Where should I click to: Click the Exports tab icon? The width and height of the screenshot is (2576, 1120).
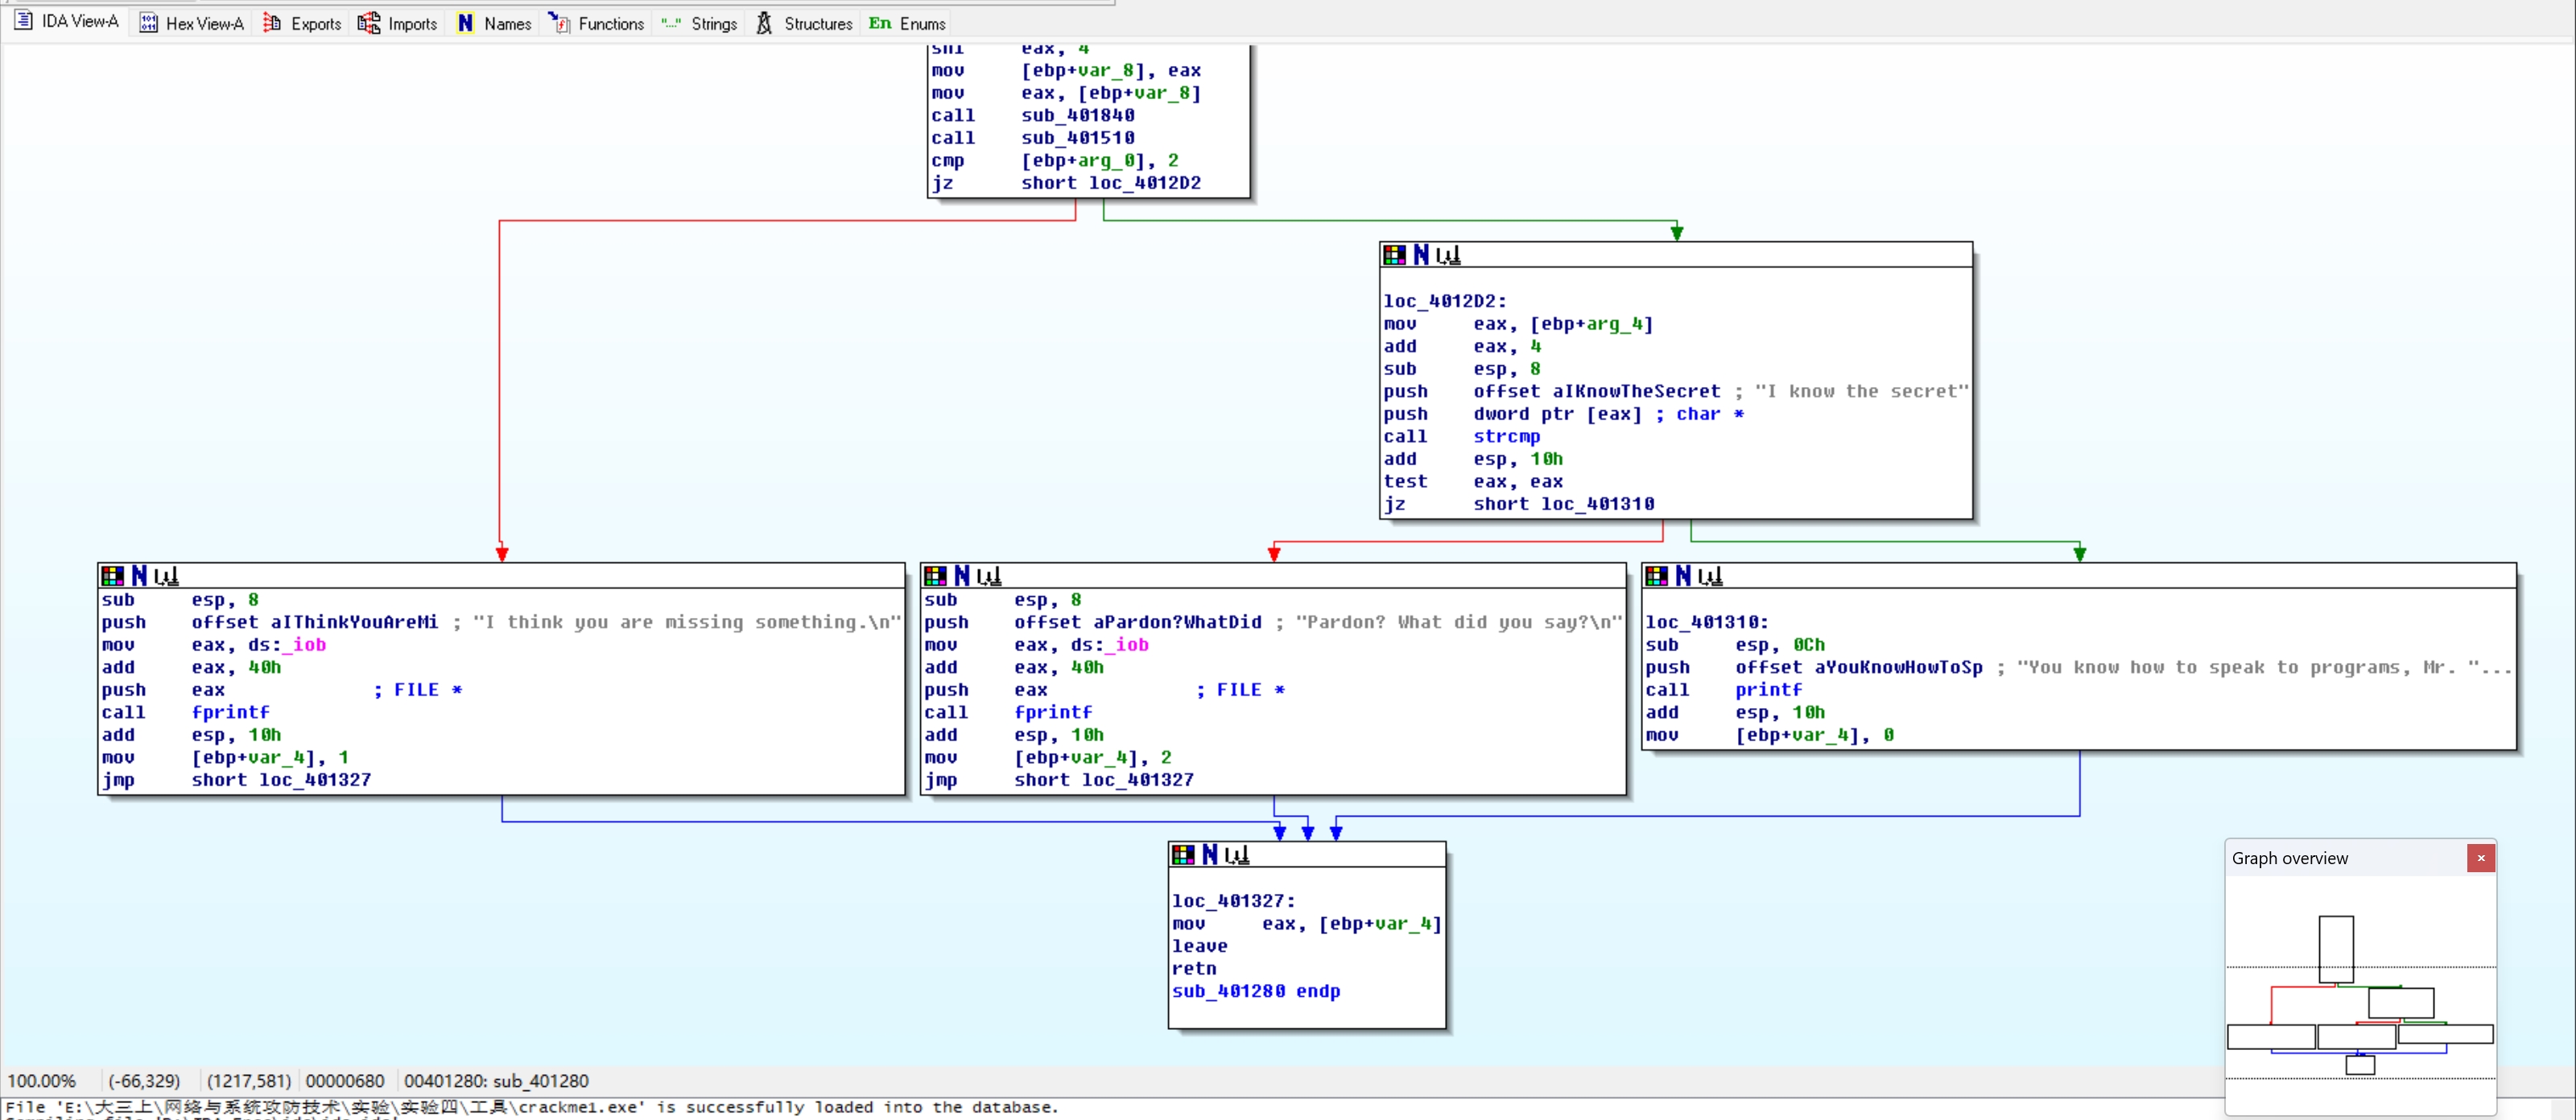pyautogui.click(x=272, y=23)
